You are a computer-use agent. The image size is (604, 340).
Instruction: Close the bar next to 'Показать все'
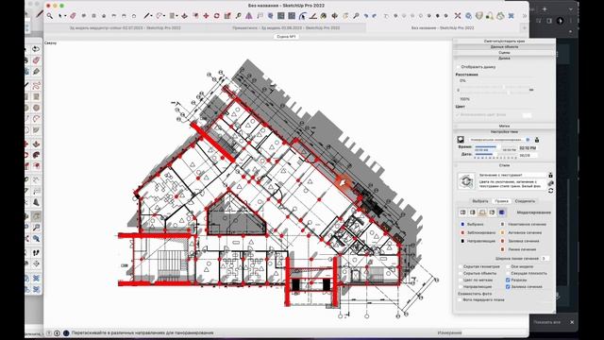click(x=572, y=322)
